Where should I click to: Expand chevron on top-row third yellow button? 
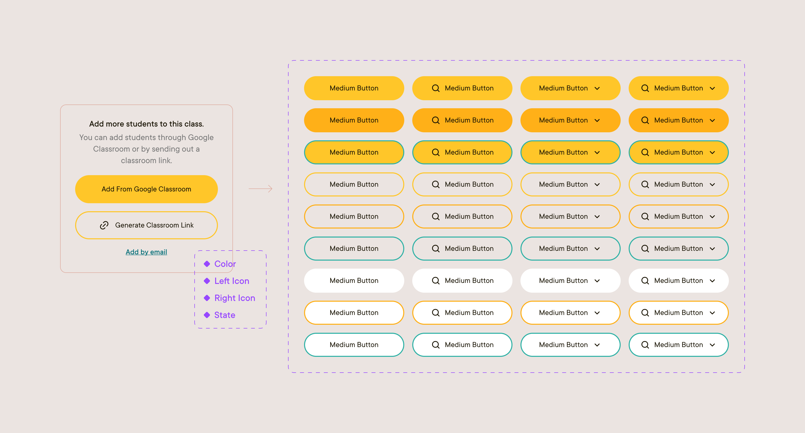[597, 88]
